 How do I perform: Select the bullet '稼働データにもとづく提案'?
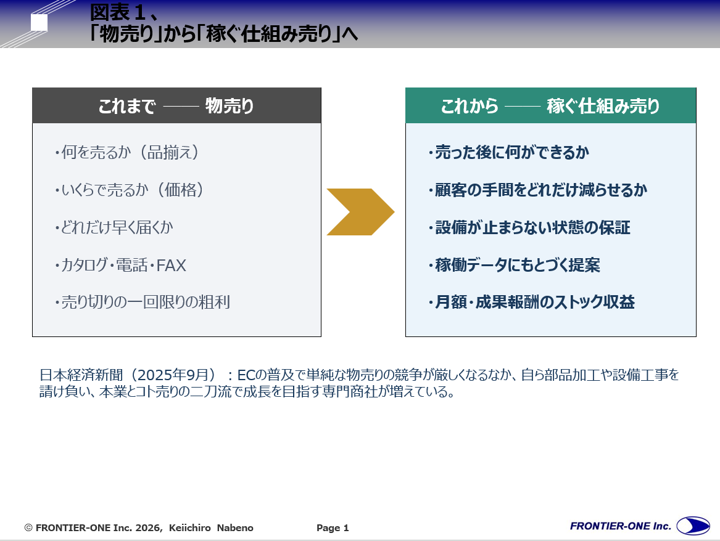pyautogui.click(x=515, y=265)
